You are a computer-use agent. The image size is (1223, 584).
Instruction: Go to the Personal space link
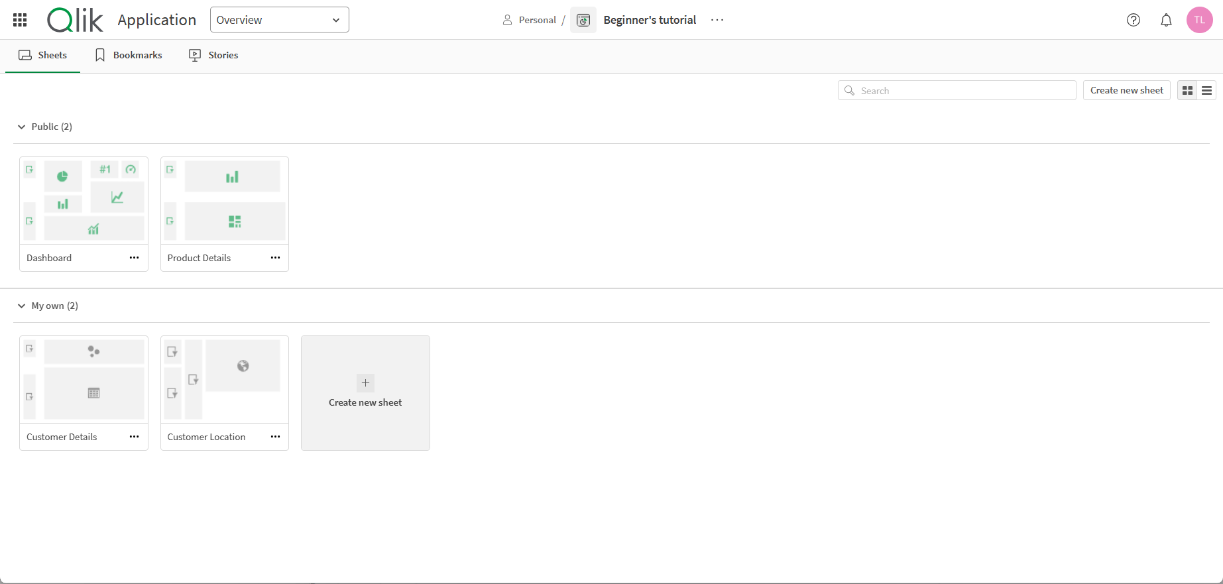537,20
